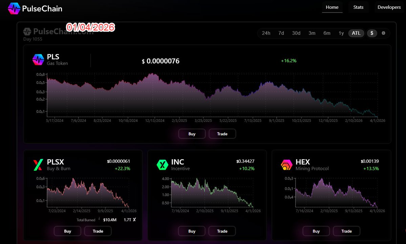
Task: Click the PLSX price chart
Action: point(88,192)
